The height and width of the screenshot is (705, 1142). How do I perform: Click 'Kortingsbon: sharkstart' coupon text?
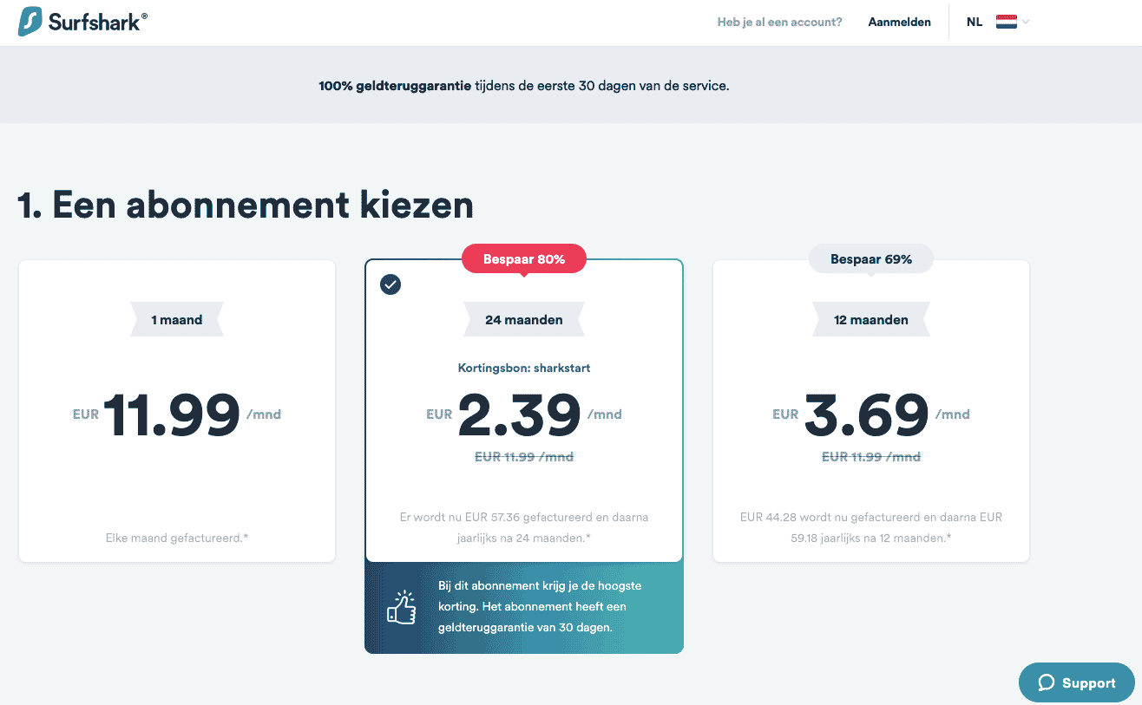(x=524, y=368)
